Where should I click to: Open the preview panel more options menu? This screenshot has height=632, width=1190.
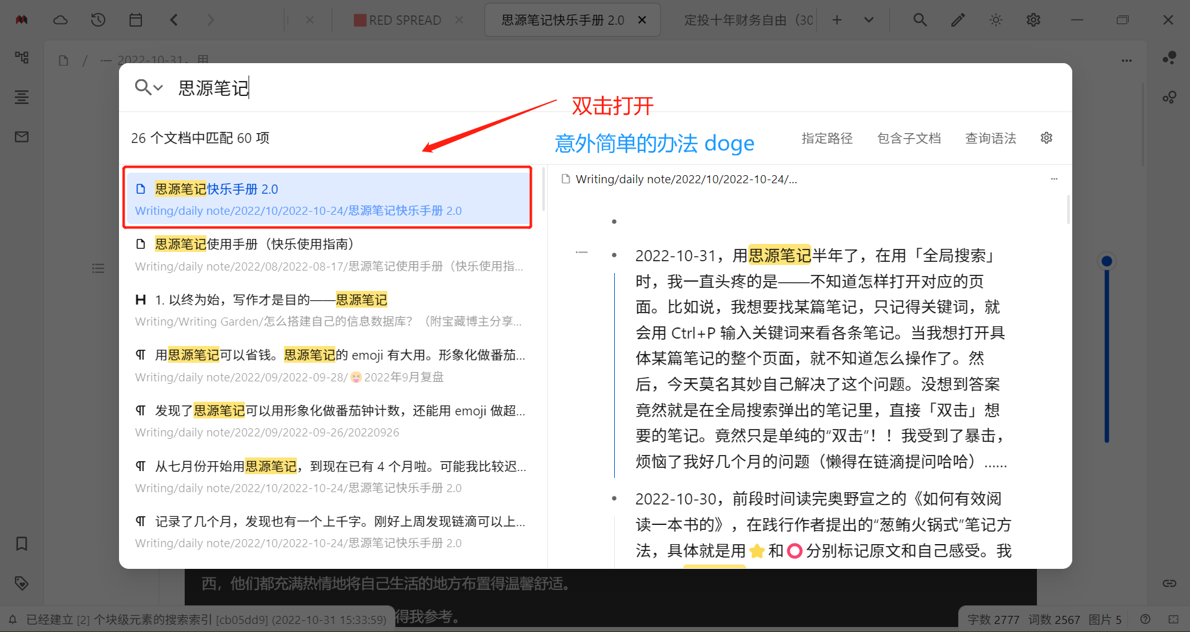pos(1054,179)
